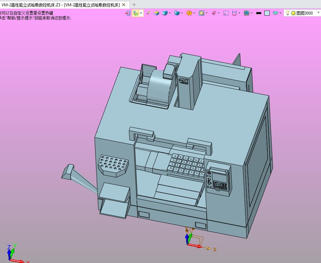Open the 图层0000 layer dropdown
The width and height of the screenshot is (321, 263).
point(302,13)
